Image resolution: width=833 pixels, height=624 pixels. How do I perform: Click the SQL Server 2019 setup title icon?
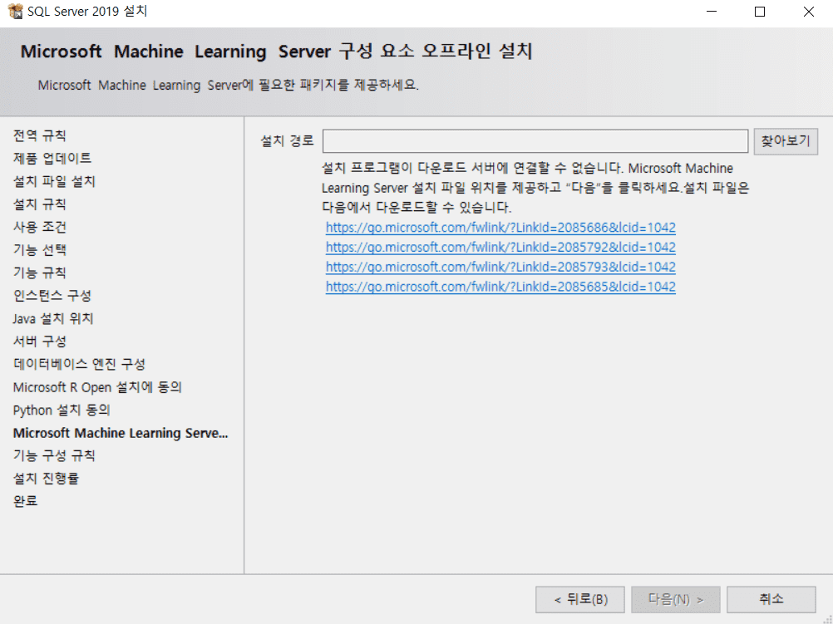click(16, 11)
